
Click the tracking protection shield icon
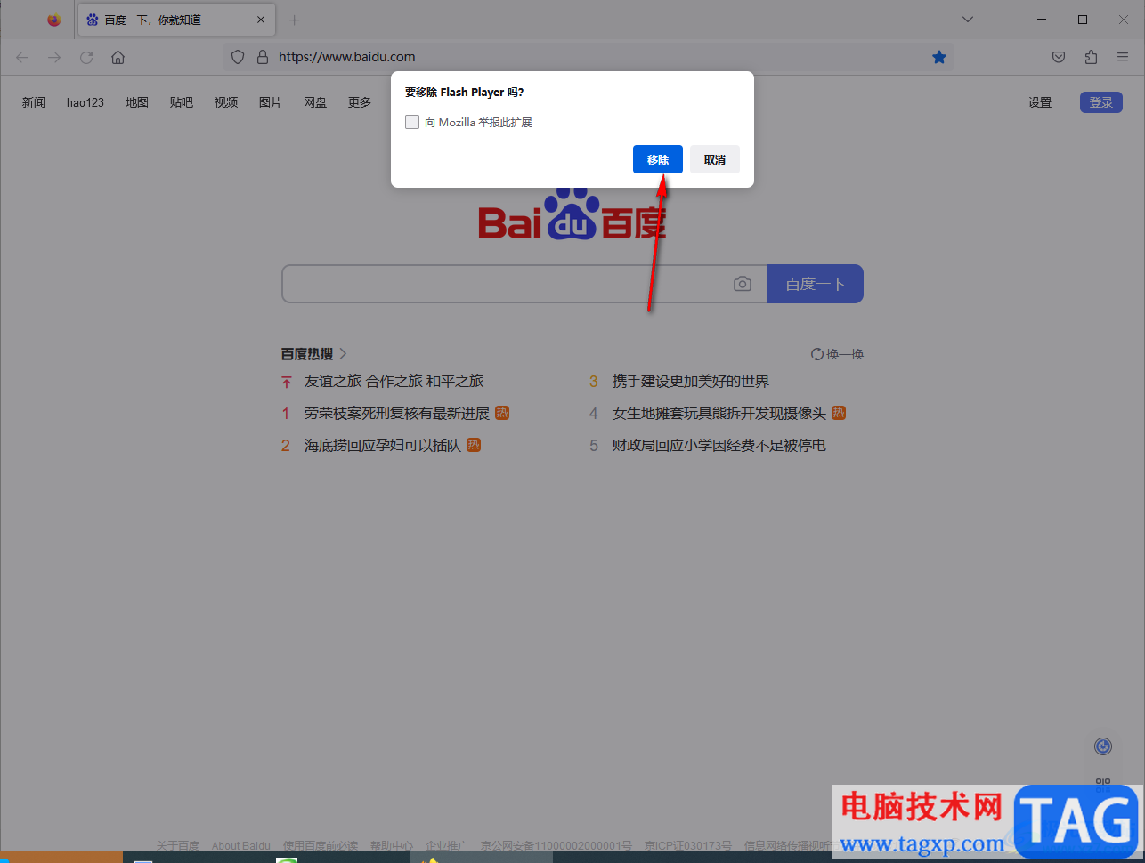pyautogui.click(x=238, y=57)
